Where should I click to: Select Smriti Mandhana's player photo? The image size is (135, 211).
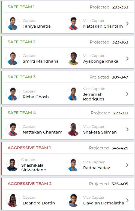coord(13,59)
